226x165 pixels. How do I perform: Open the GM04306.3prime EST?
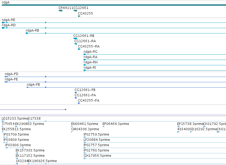coord(72,132)
